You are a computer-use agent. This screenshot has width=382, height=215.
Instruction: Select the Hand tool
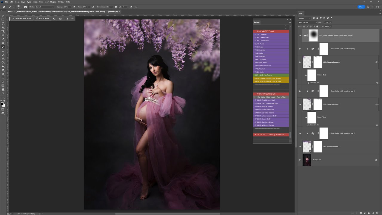[3, 90]
